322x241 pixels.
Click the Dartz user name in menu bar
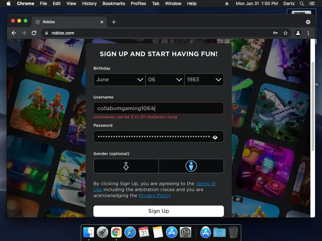click(289, 3)
